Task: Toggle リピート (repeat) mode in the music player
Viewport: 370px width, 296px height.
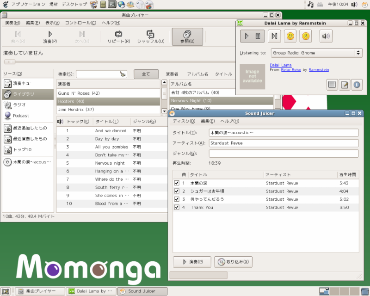Action: (x=119, y=37)
